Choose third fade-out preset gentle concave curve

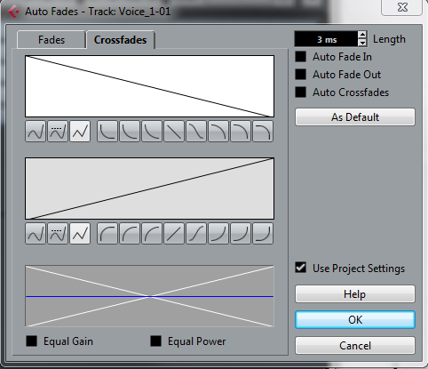pos(152,132)
